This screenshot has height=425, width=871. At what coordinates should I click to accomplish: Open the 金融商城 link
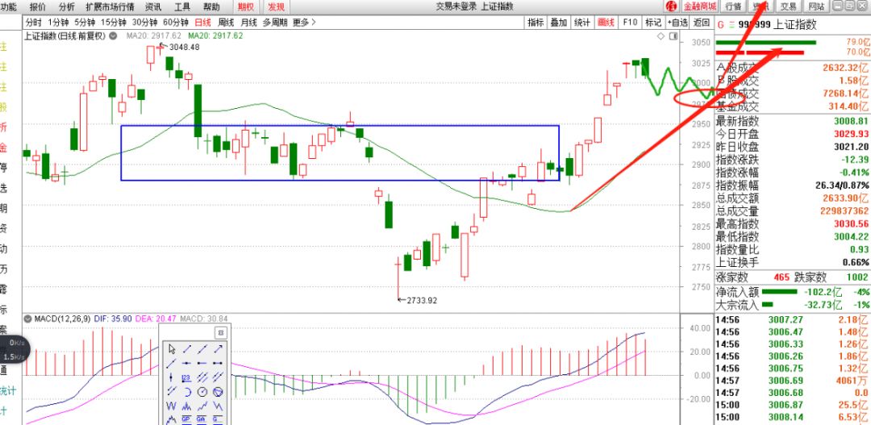point(700,6)
